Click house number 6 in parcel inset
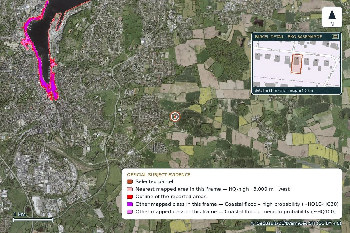350x233 pixels. (x=258, y=54)
